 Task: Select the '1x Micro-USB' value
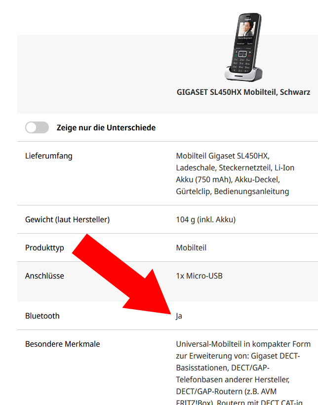199,276
